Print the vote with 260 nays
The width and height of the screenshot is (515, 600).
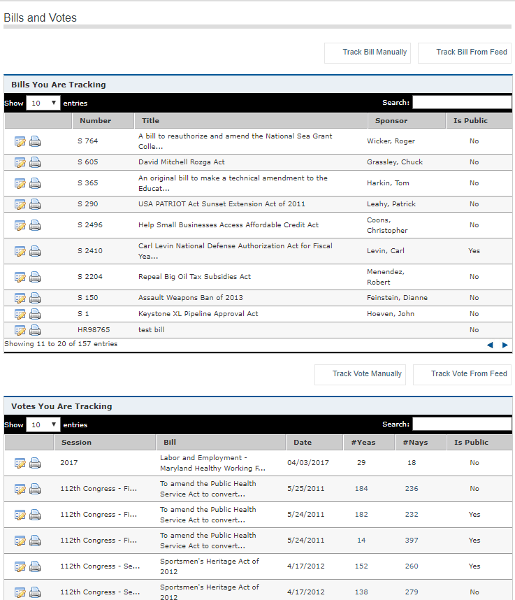coord(35,566)
